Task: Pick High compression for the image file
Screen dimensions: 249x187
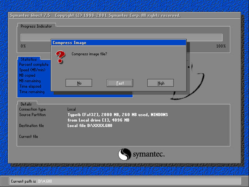Action: point(161,83)
